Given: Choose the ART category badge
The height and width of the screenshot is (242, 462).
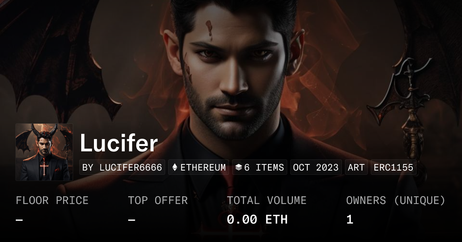Looking at the screenshot, I should click(x=356, y=167).
